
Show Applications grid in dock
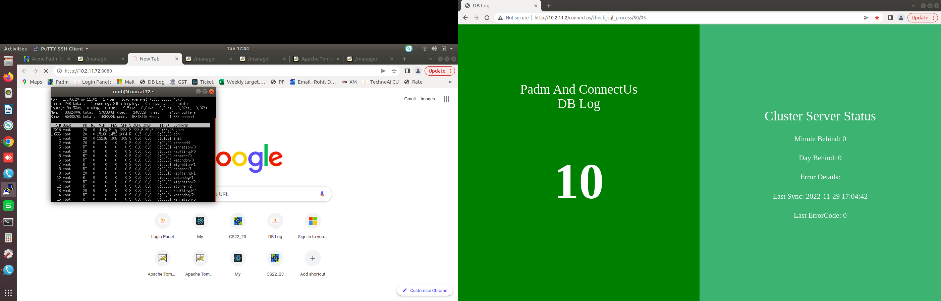click(8, 293)
